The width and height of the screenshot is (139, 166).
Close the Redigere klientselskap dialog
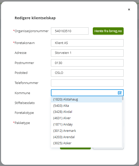pyautogui.click(x=129, y=10)
